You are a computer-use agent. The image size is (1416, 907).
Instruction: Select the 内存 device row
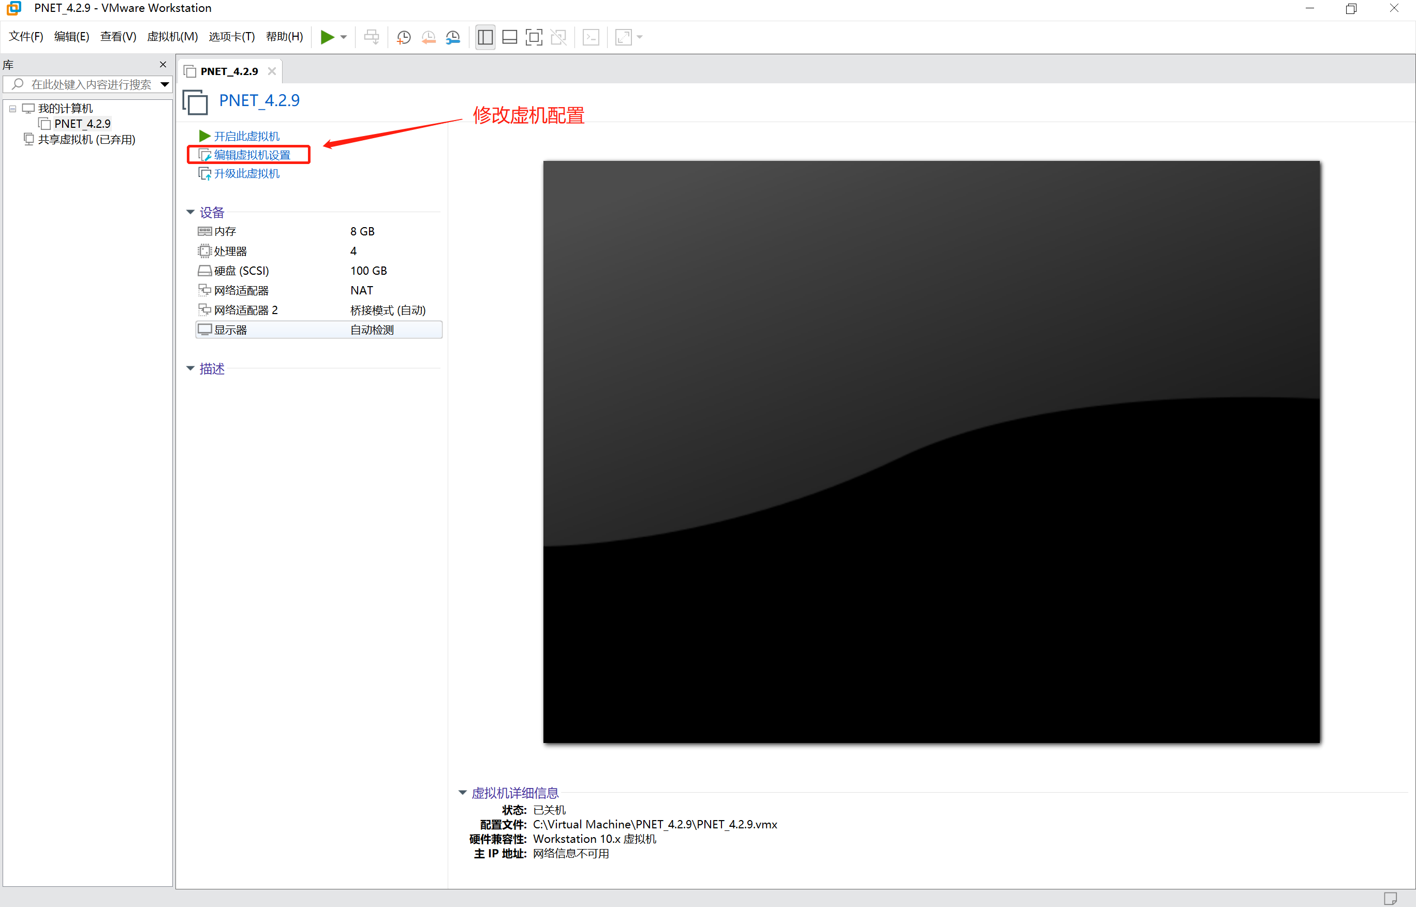coord(319,231)
